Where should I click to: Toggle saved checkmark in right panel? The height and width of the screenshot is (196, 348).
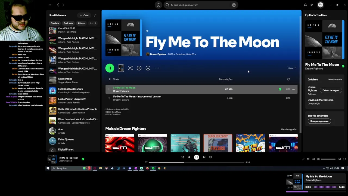click(343, 66)
